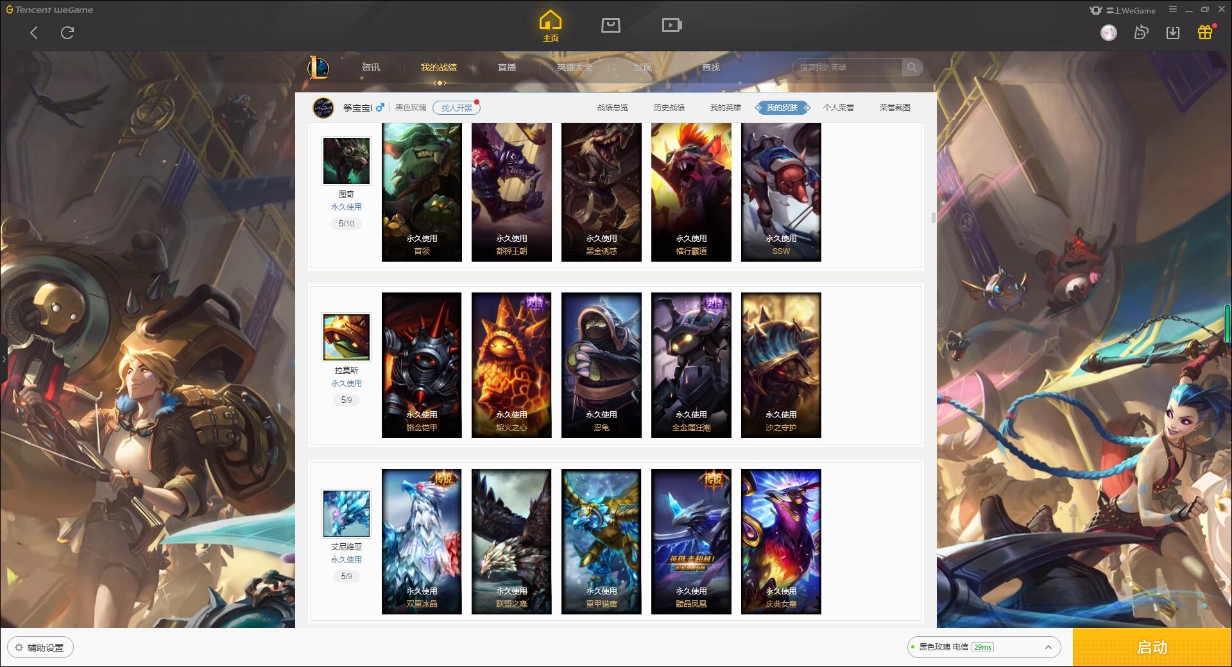Expand the 黑色玫瑰 电信 server dropdown
The height and width of the screenshot is (667, 1232).
pos(984,647)
